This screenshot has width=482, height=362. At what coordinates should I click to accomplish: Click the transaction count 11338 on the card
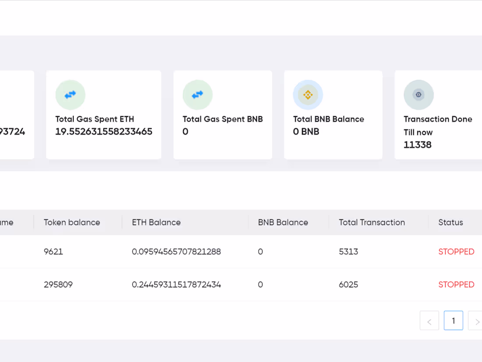click(x=418, y=145)
